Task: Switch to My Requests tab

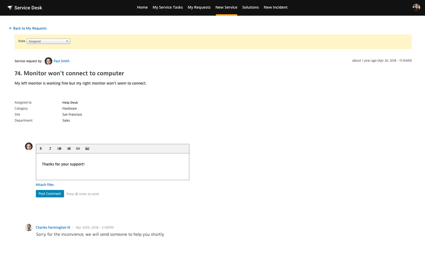Action: point(199,7)
